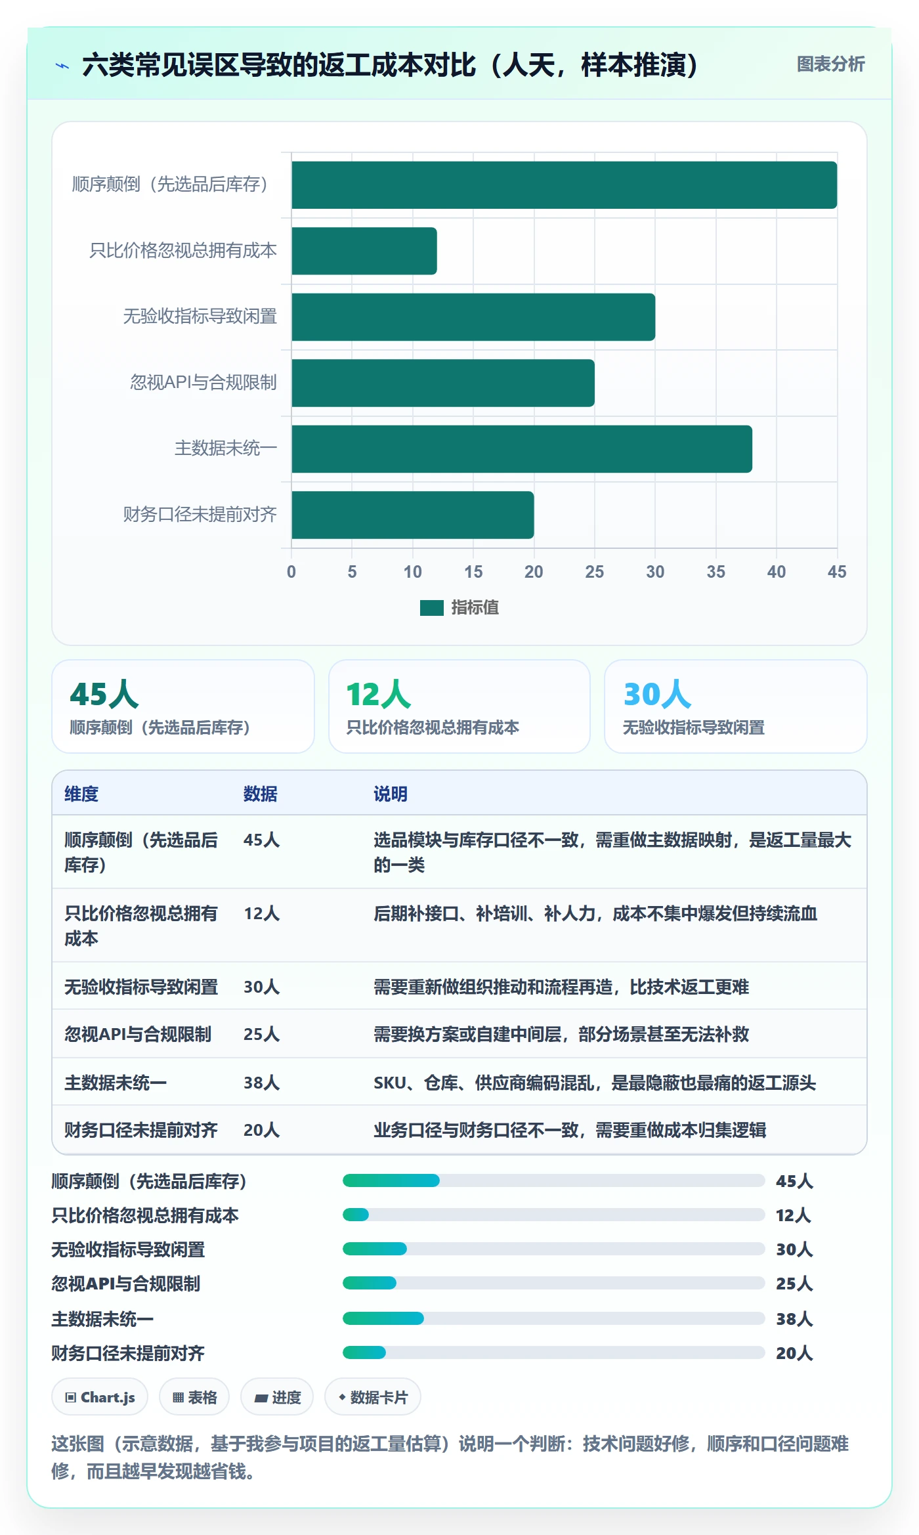
Task: Click the x-axis tick label 25
Action: (595, 572)
